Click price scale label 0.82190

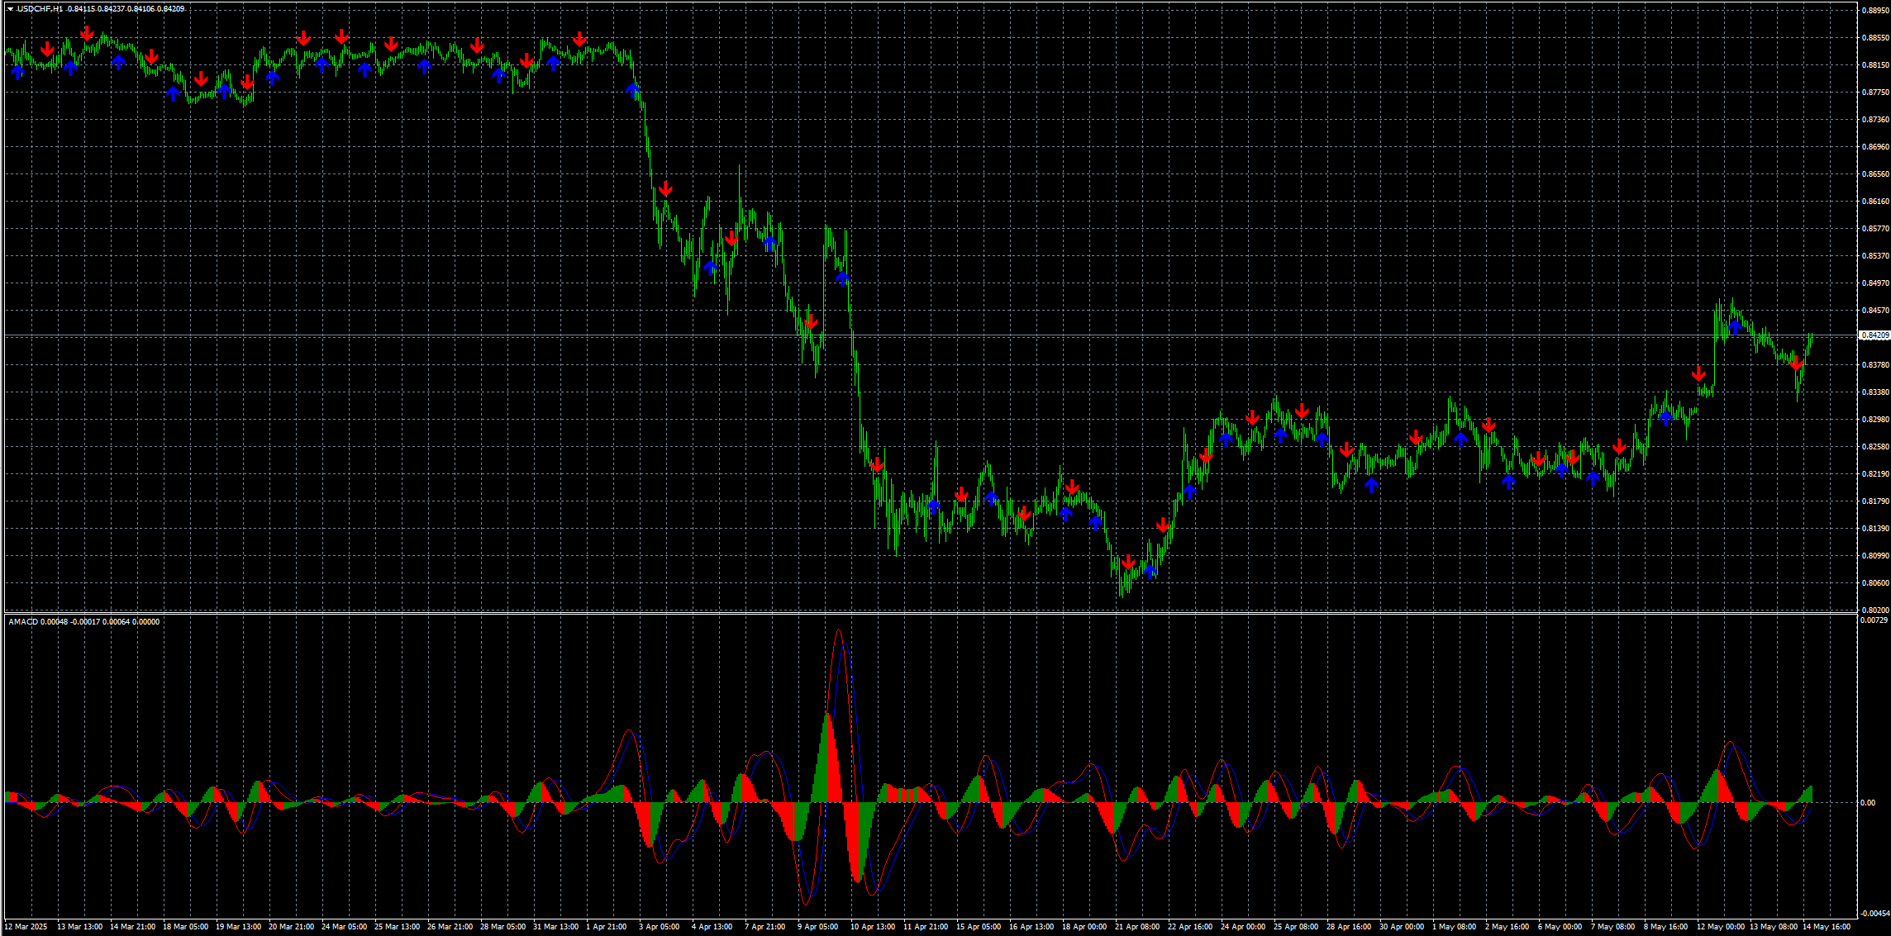pyautogui.click(x=1874, y=473)
